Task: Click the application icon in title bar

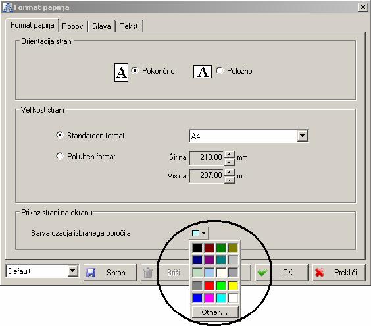Action: coord(7,7)
